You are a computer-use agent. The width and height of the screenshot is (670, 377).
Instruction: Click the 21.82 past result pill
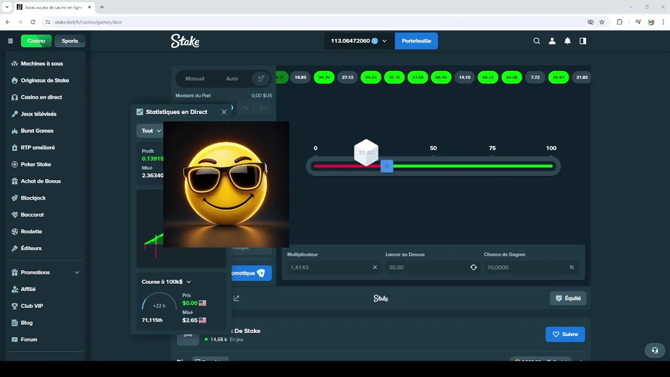tap(582, 77)
